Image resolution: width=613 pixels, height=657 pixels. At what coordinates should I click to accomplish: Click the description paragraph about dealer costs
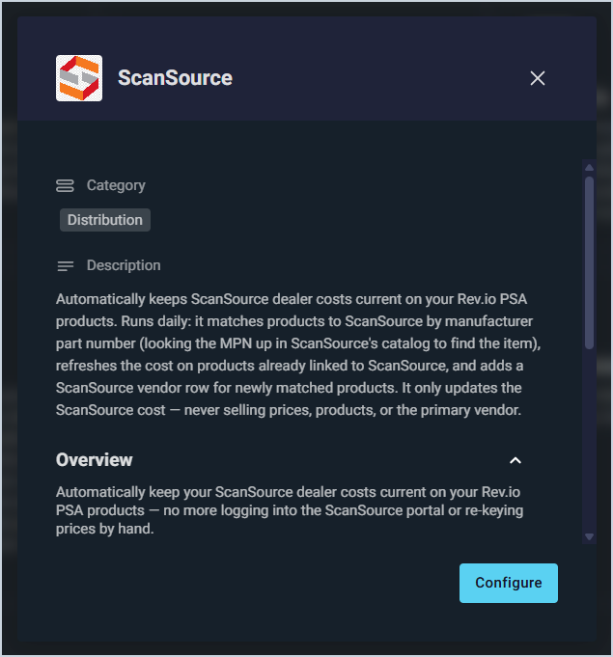[298, 354]
